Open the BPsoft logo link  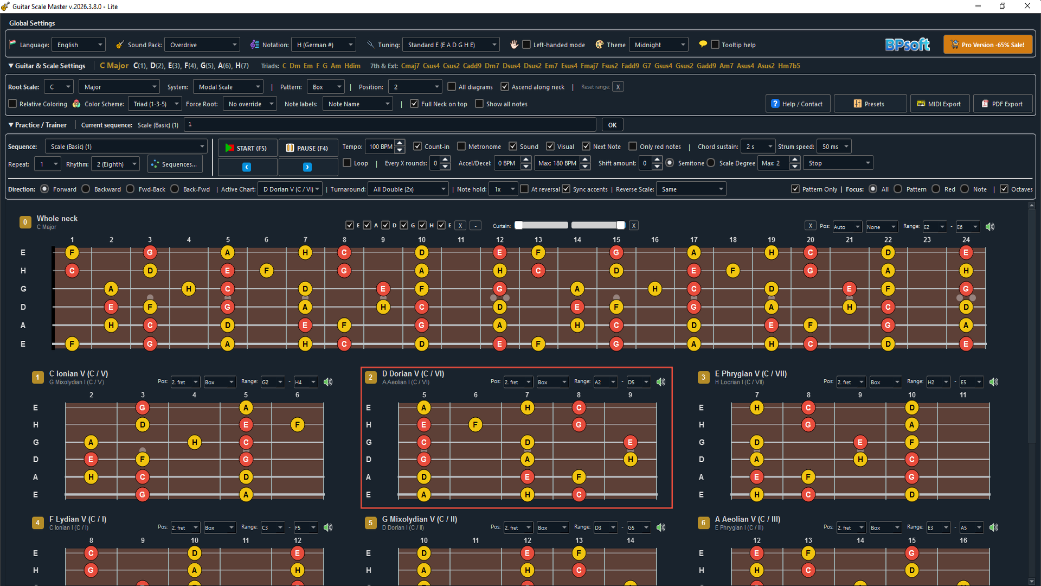pos(908,44)
